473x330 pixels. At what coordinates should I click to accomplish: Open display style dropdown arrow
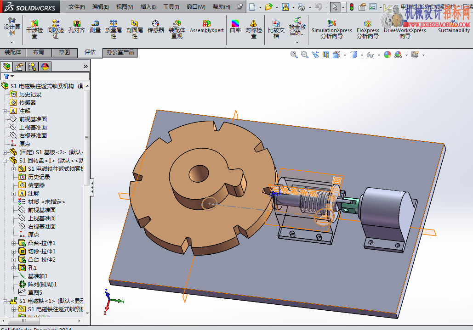tap(362, 55)
